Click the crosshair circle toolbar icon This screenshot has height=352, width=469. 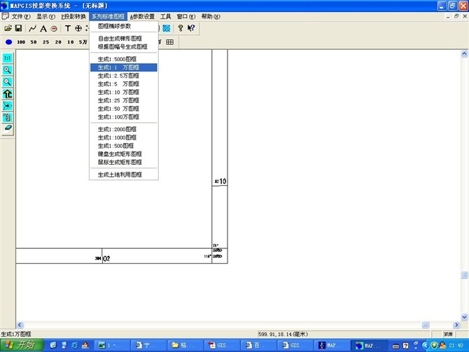78,29
